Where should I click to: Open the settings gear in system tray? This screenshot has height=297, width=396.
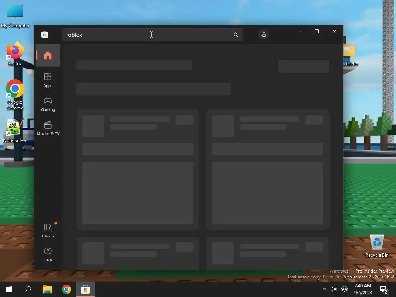(345, 289)
